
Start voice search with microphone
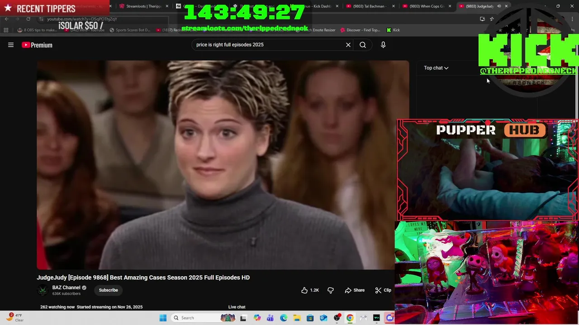(x=383, y=45)
